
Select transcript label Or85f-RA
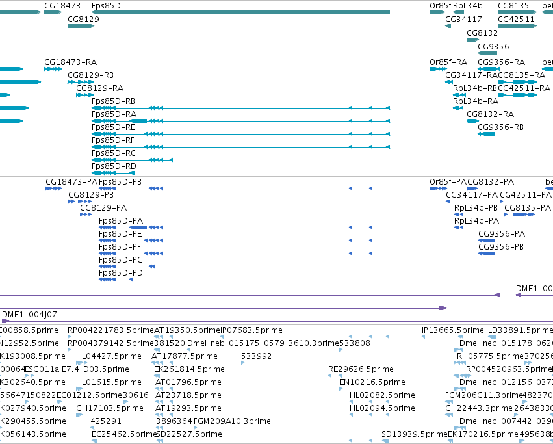448,62
